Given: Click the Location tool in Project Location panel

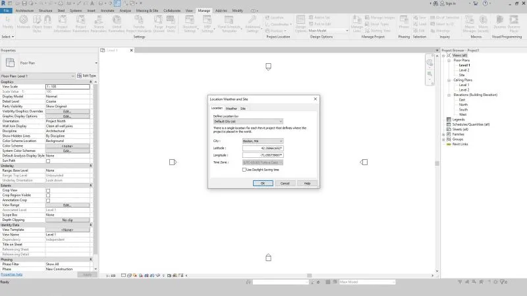Looking at the screenshot, I should [x=274, y=18].
